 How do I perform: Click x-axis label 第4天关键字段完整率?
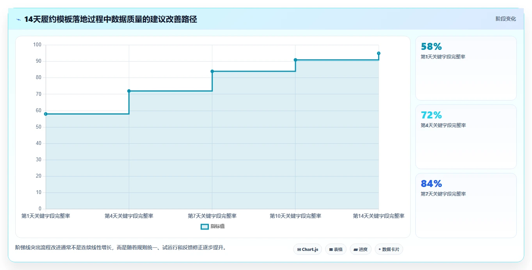(129, 216)
